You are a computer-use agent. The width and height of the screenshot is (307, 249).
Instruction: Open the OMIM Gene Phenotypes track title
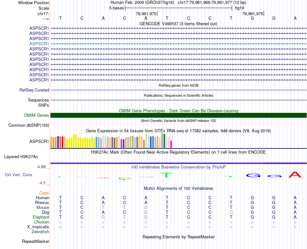click(x=178, y=111)
